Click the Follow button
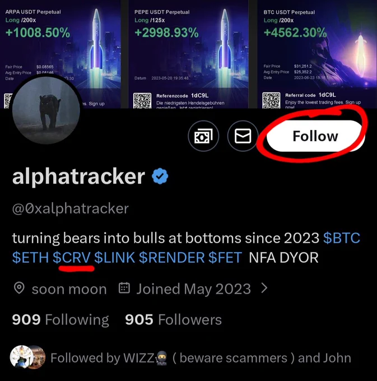 coord(315,136)
